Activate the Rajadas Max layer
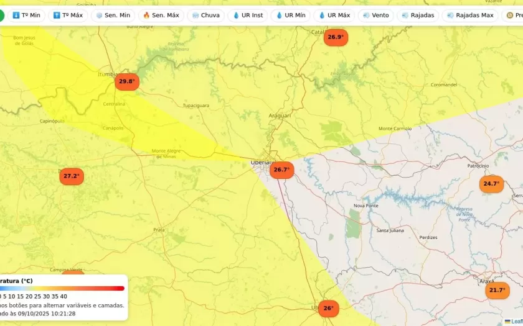 [470, 15]
